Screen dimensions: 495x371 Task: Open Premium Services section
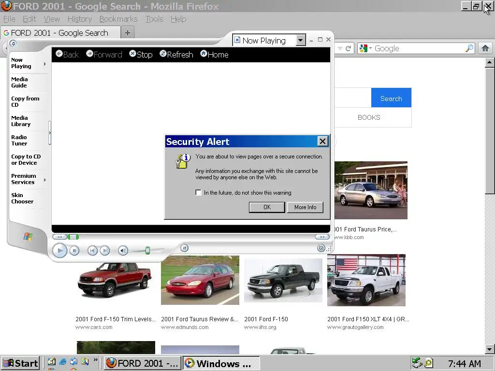(x=23, y=179)
